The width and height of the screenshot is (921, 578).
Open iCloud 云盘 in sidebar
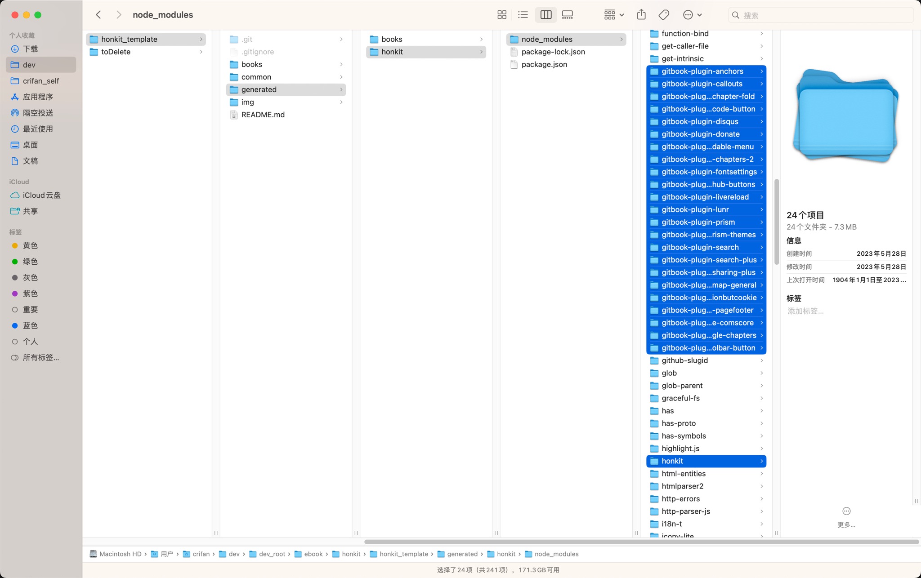pyautogui.click(x=41, y=195)
